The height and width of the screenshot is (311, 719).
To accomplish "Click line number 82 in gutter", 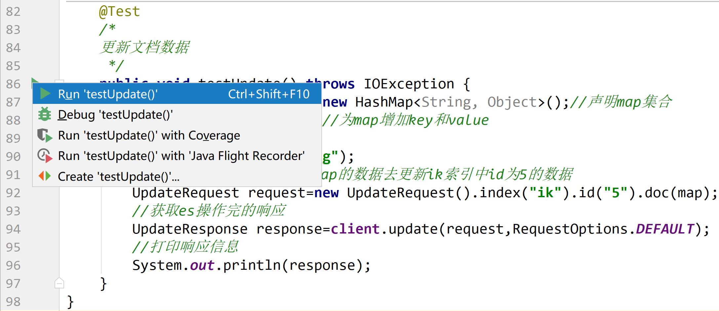I will click(13, 12).
